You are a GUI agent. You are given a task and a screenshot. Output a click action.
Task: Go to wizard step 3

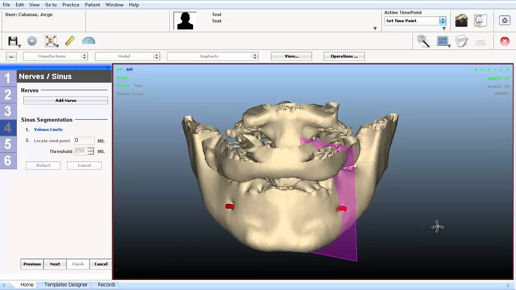tap(8, 112)
